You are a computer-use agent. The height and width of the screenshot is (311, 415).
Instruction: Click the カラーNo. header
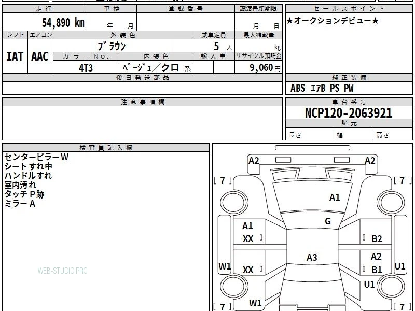pyautogui.click(x=86, y=56)
